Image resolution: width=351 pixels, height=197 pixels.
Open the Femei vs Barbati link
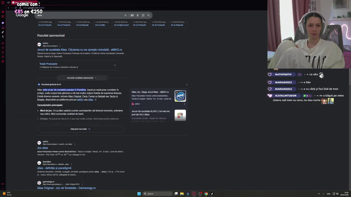point(97,96)
